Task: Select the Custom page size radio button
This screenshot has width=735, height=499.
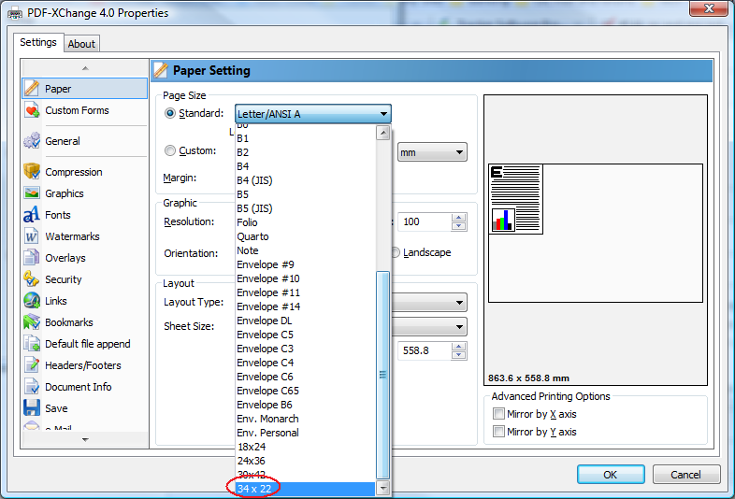Action: point(170,150)
